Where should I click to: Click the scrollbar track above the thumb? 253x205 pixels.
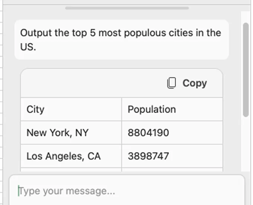click(x=246, y=17)
